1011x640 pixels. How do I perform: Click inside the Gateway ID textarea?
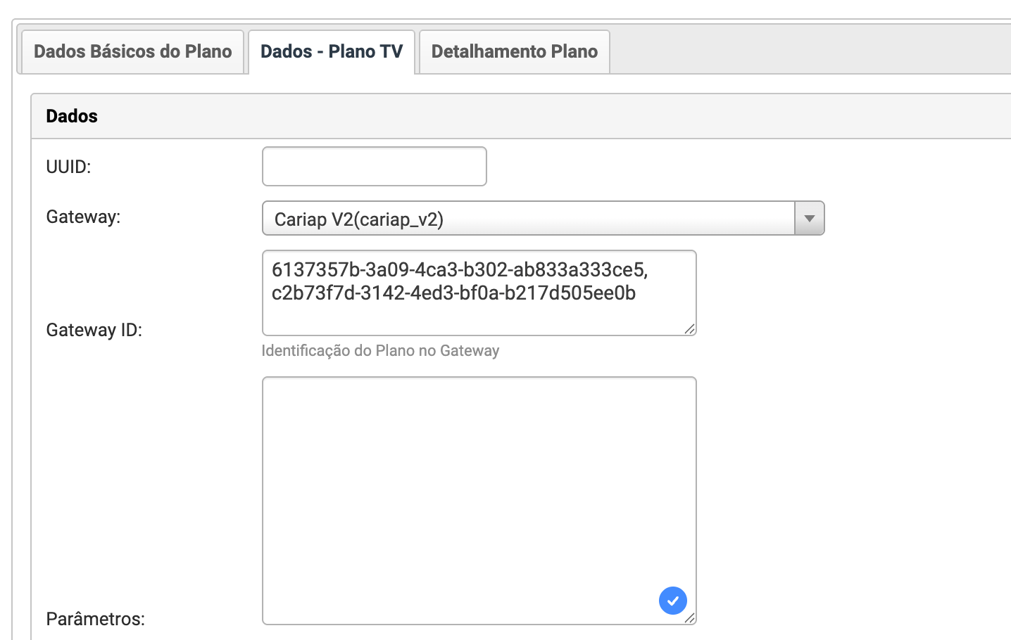coord(479,293)
